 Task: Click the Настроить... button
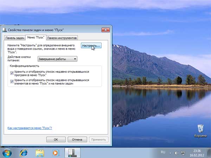(91, 46)
